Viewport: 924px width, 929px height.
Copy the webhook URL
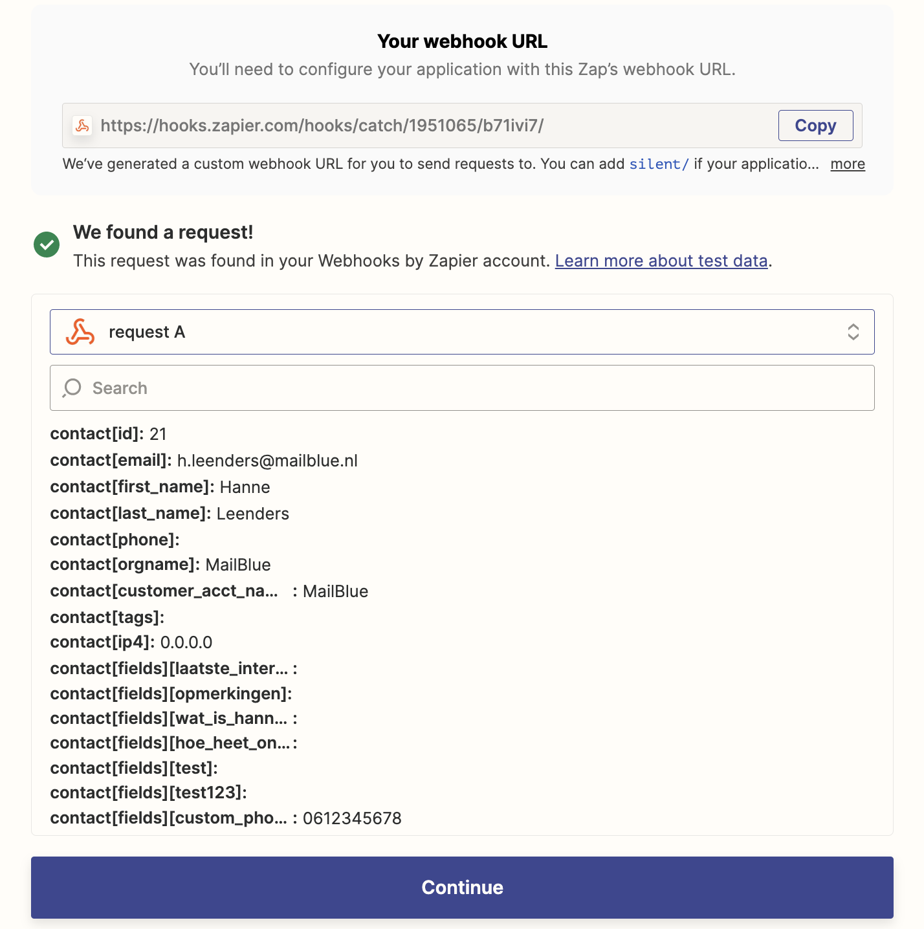(x=815, y=126)
